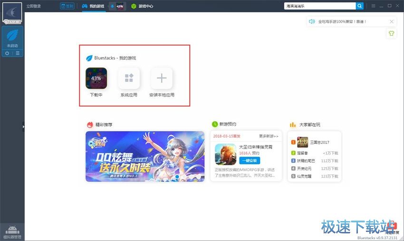Click the bar chart icon beside 大家都在玩
This screenshot has width=404, height=241.
(293, 125)
